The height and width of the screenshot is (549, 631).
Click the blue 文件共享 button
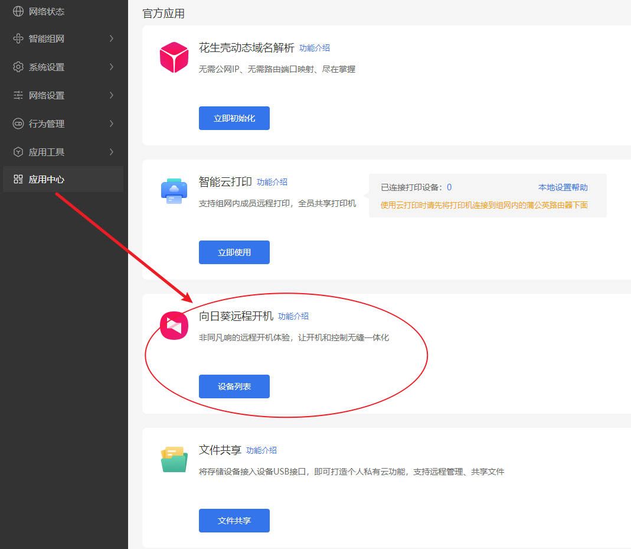pos(234,521)
